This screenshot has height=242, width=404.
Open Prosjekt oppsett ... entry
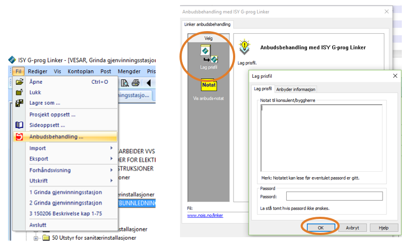click(x=65, y=114)
